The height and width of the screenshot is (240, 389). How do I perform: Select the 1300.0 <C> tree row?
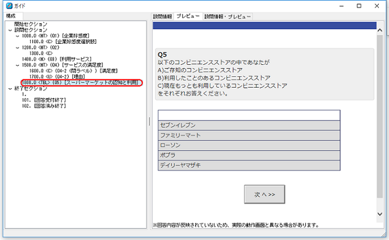coord(41,53)
